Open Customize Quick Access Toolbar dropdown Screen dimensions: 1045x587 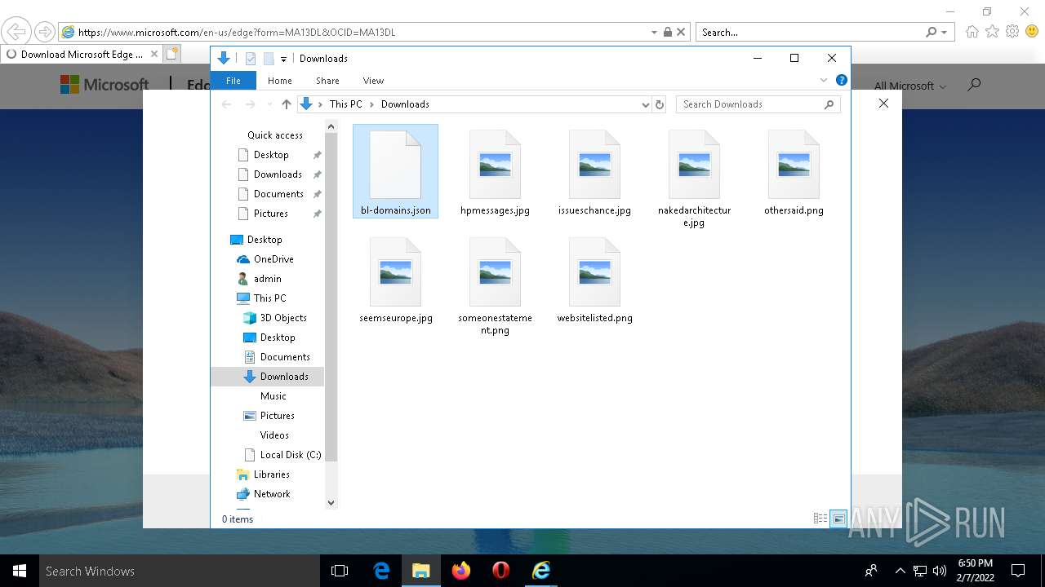(x=283, y=59)
